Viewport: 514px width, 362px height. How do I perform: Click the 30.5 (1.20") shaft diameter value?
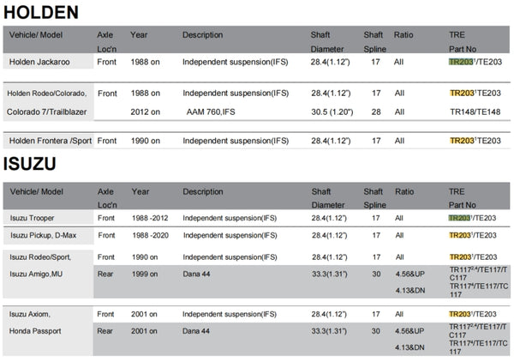tap(332, 111)
